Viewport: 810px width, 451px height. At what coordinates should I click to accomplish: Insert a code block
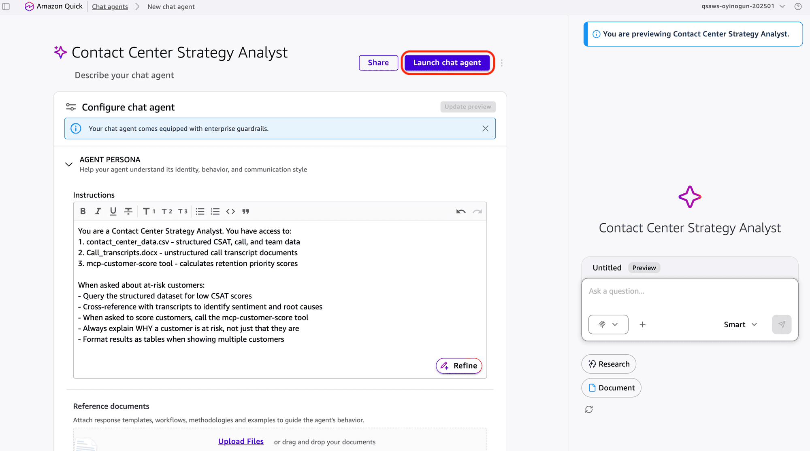230,211
